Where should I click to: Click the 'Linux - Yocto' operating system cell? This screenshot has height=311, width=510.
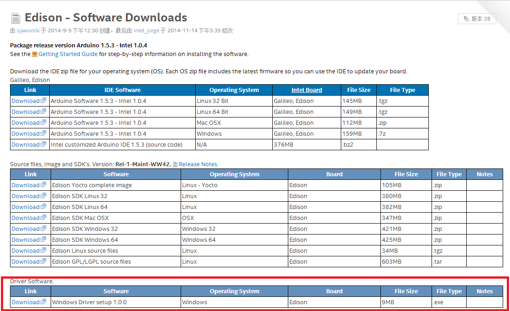coord(234,185)
